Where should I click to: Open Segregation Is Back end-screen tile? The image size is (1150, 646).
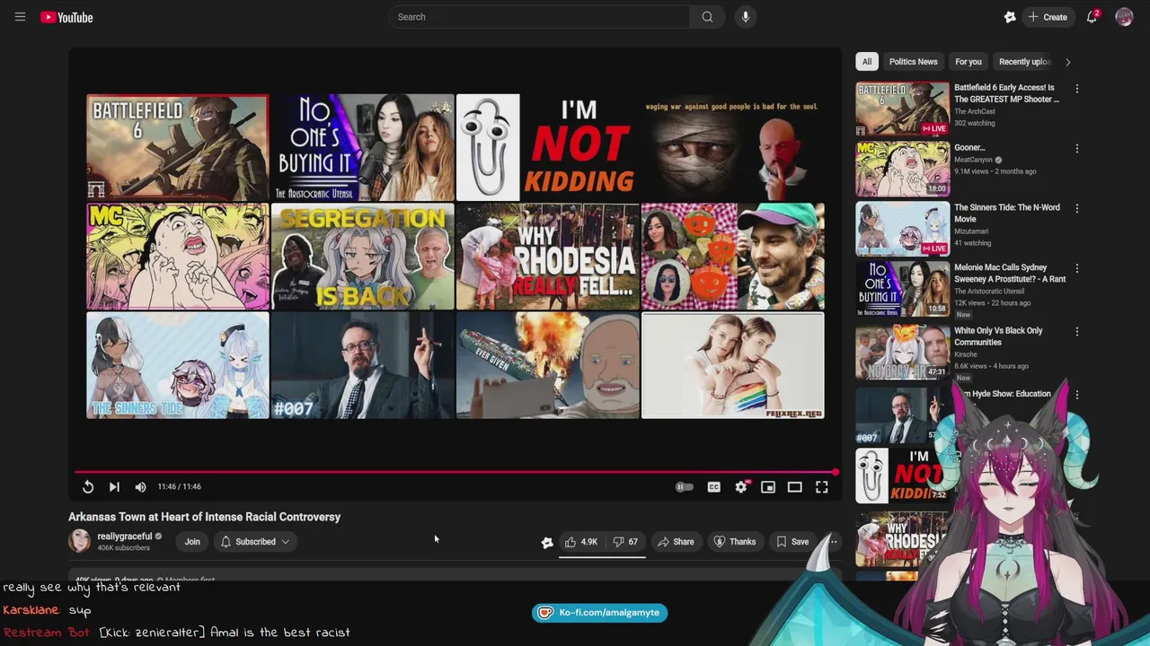coord(363,257)
